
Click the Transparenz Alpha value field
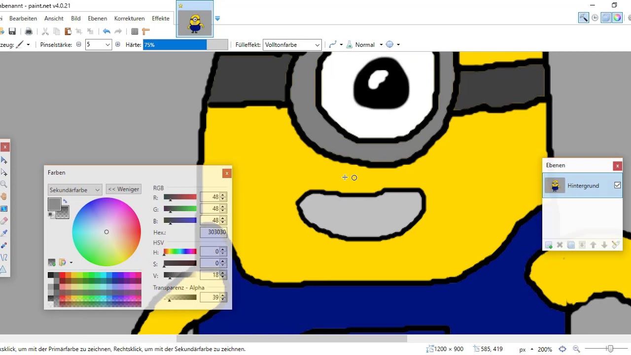[x=210, y=297]
